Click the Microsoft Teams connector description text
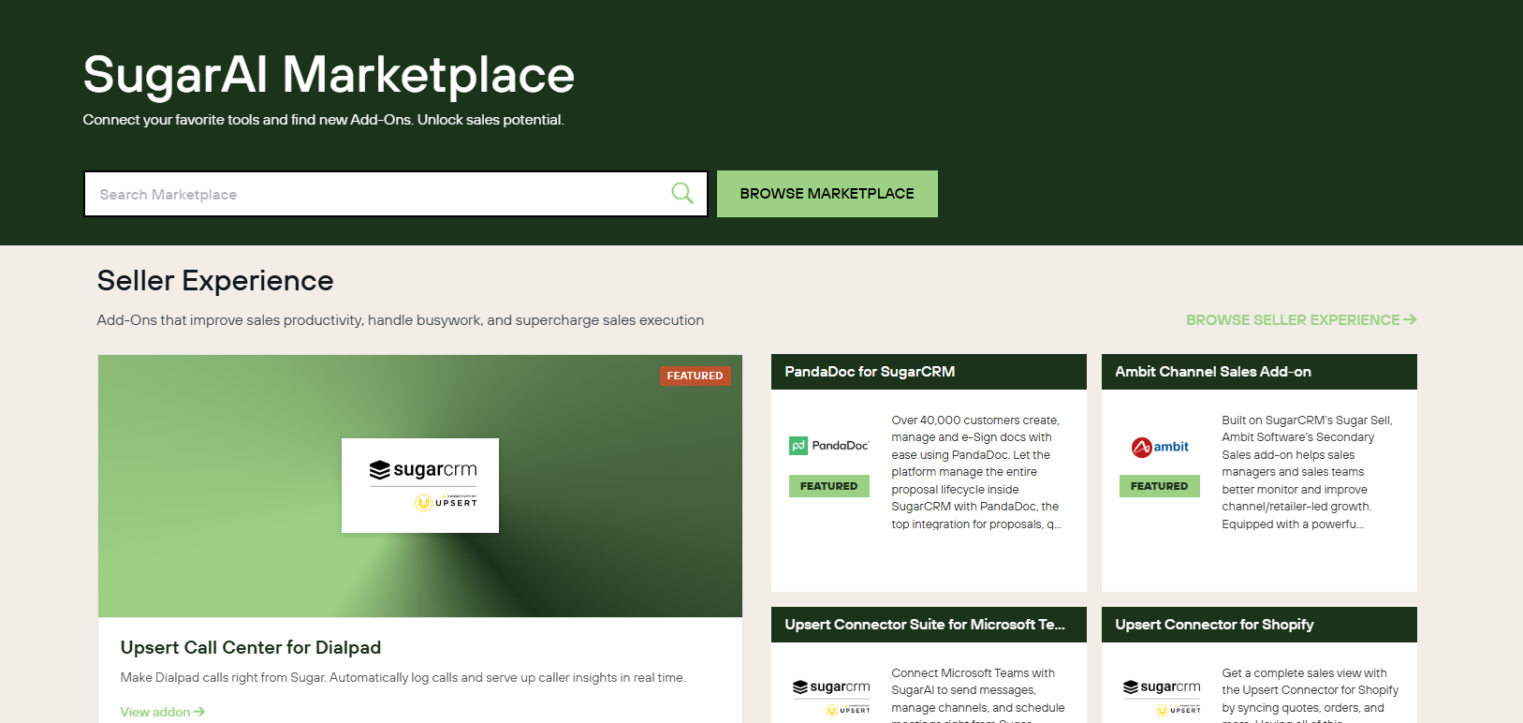The height and width of the screenshot is (723, 1523). [978, 694]
